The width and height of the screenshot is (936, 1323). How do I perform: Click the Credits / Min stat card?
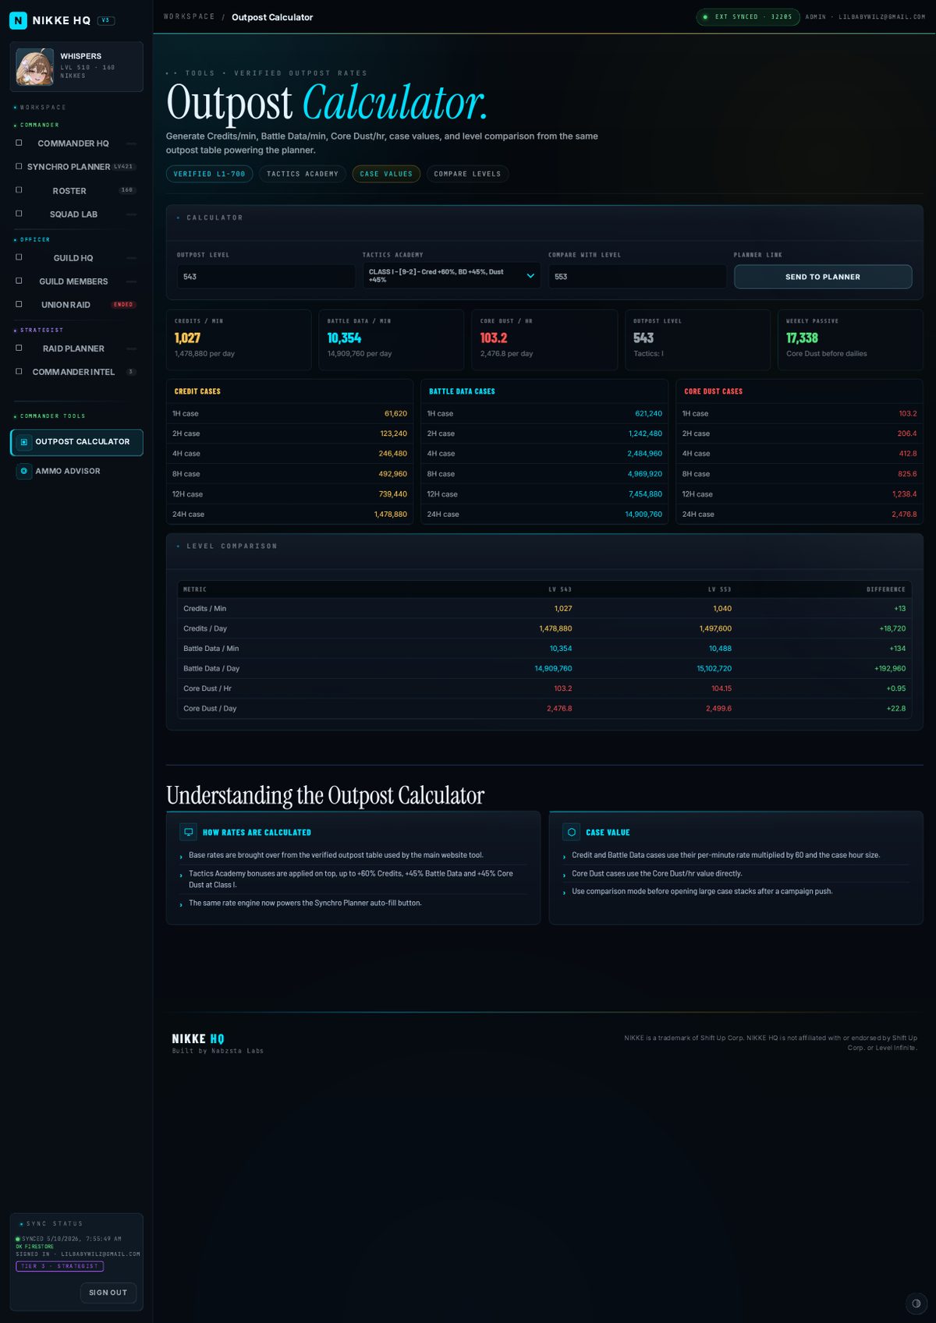pyautogui.click(x=239, y=339)
